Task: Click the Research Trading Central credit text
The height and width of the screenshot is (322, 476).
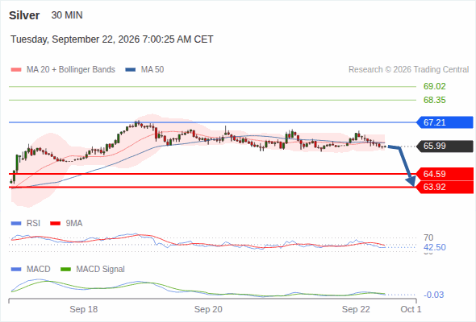Action: click(x=408, y=70)
